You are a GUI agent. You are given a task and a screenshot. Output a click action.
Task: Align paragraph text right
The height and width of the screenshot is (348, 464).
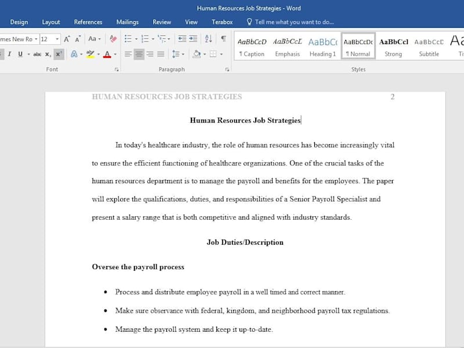[150, 54]
